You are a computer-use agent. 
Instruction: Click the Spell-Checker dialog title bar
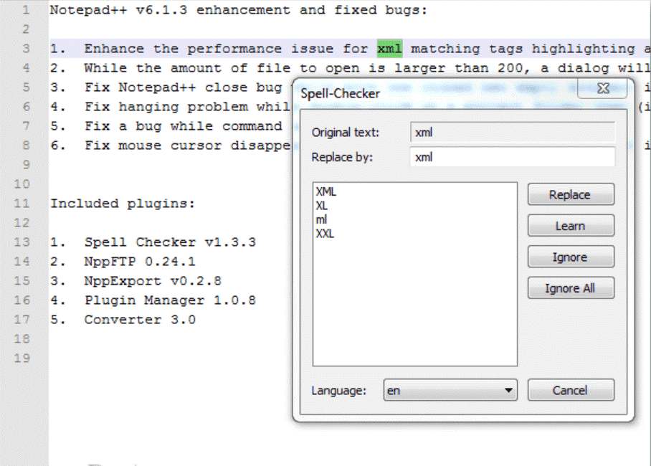point(436,93)
